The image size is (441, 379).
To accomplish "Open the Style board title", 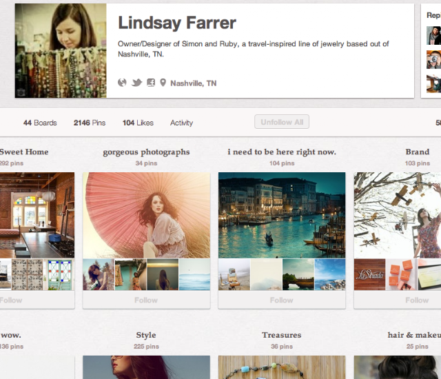I will pyautogui.click(x=146, y=335).
